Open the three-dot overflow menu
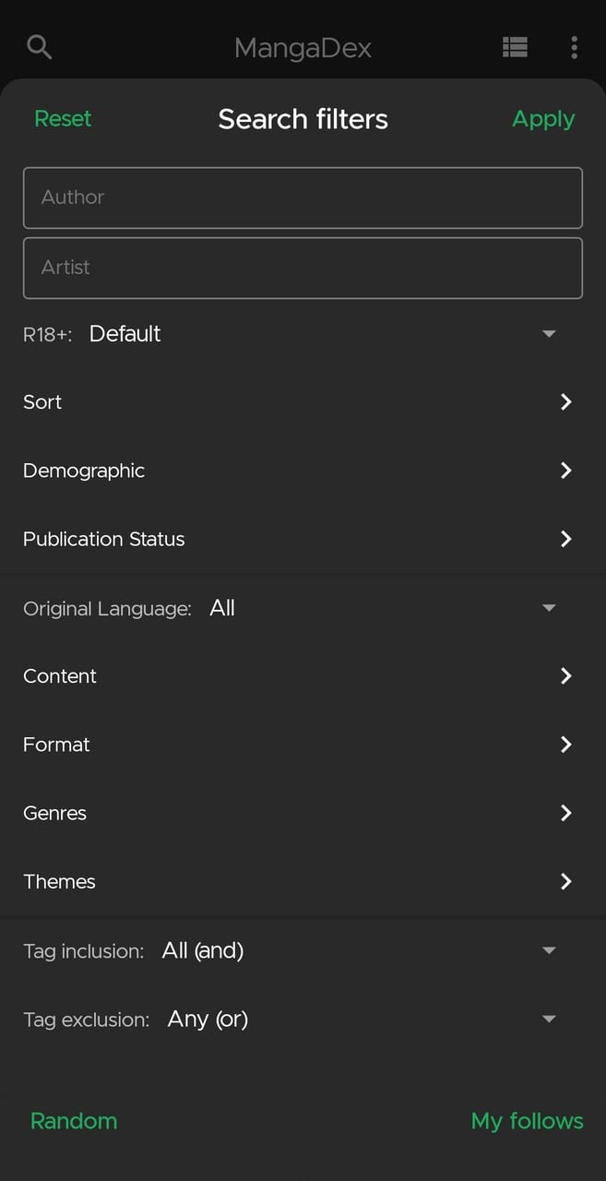Image resolution: width=606 pixels, height=1181 pixels. coord(574,47)
